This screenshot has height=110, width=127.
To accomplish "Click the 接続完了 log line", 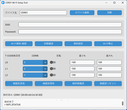I will (9, 102).
